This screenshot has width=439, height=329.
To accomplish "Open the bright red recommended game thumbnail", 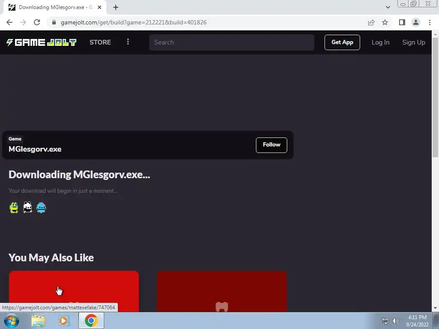I will [74, 291].
